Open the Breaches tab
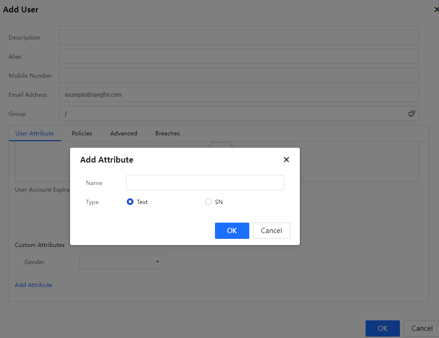Image resolution: width=439 pixels, height=338 pixels. point(167,133)
